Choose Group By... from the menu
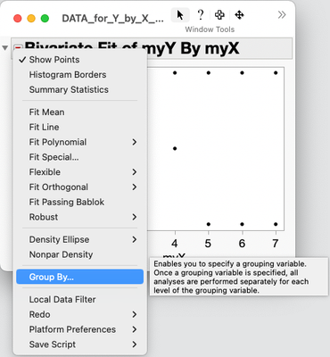This screenshot has width=330, height=357. pos(79,277)
